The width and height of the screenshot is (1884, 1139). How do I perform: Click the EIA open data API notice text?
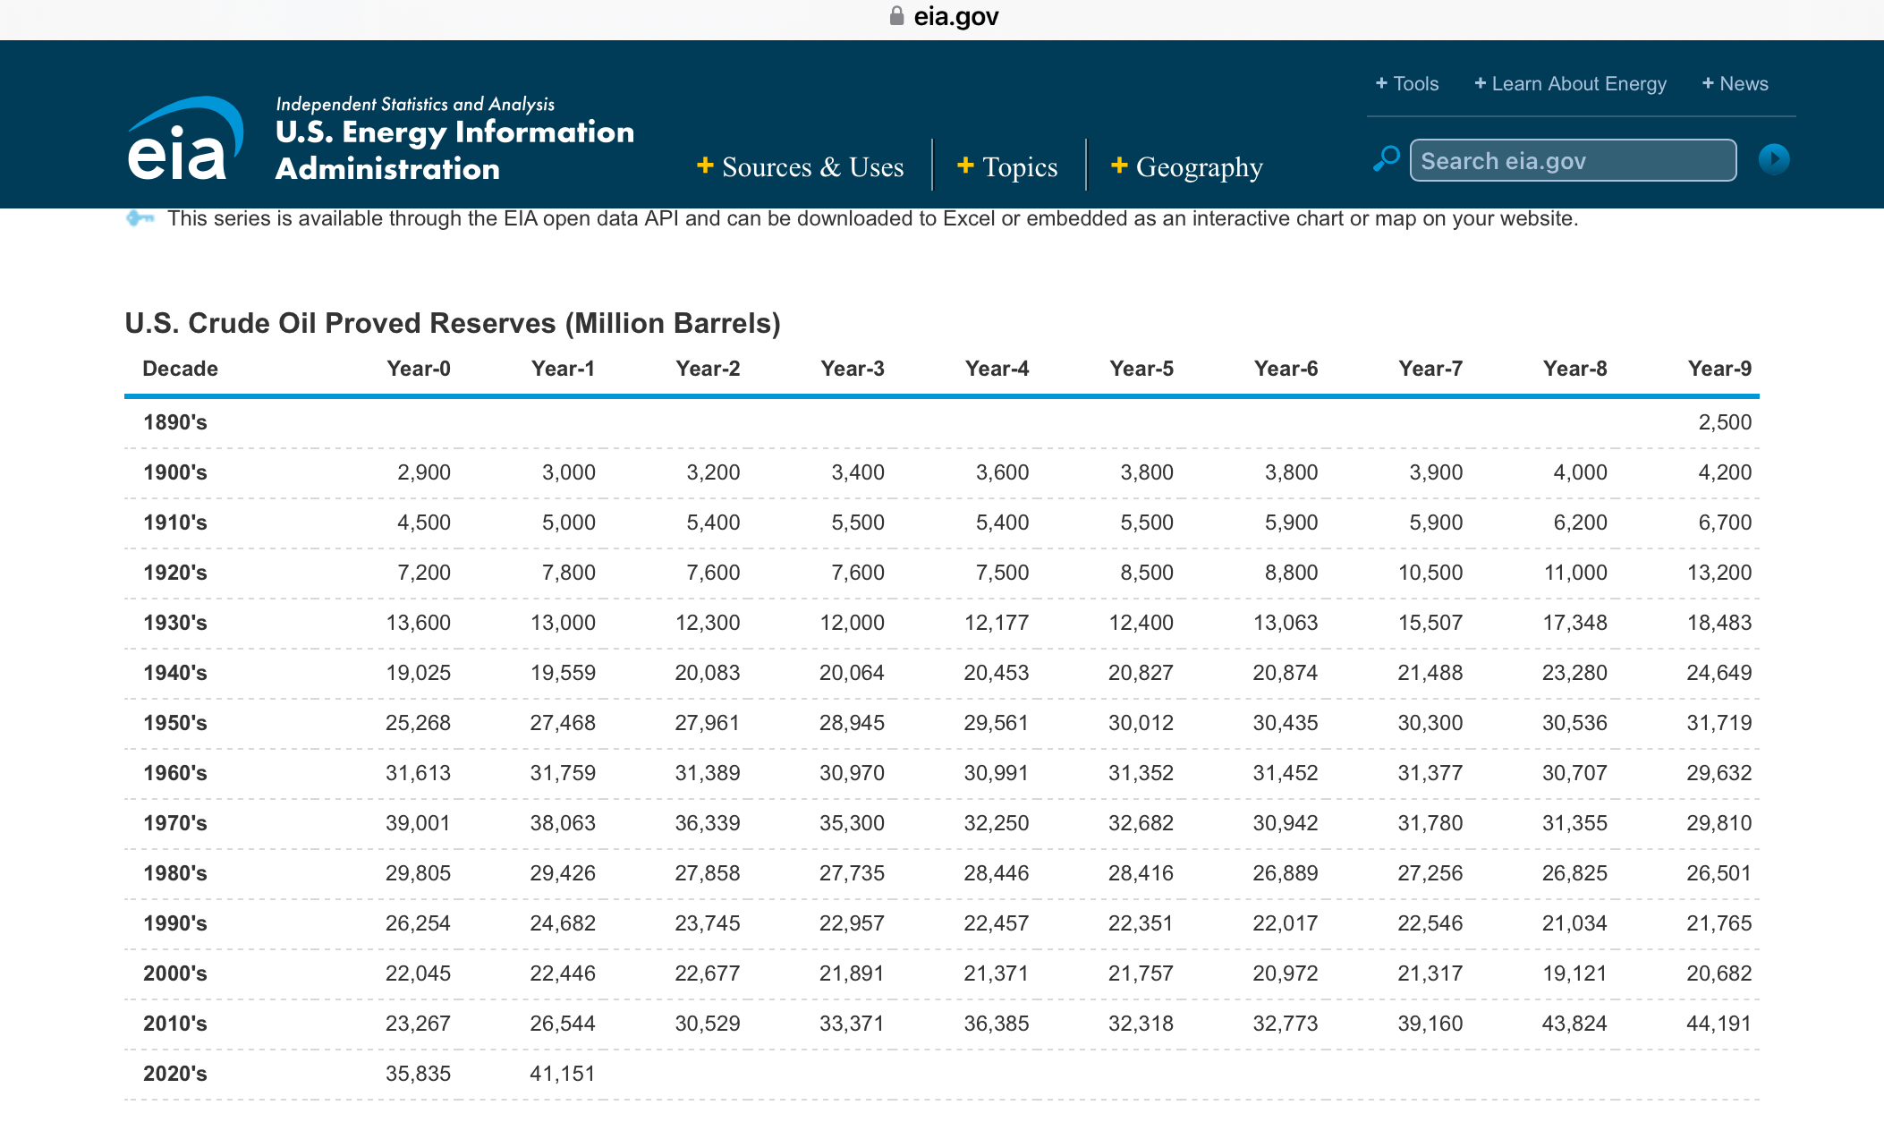tap(873, 218)
